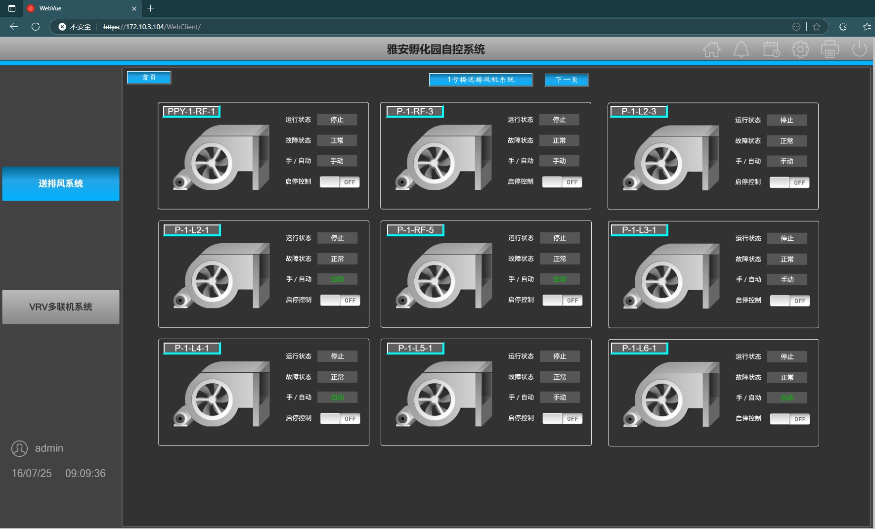This screenshot has height=529, width=875.
Task: Click the printer icon
Action: tap(830, 49)
